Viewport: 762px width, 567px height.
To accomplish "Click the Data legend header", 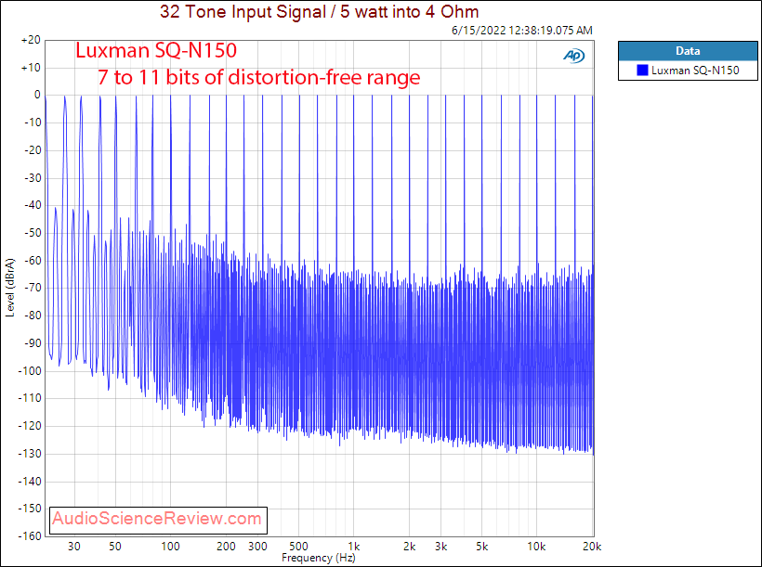I will tap(688, 51).
